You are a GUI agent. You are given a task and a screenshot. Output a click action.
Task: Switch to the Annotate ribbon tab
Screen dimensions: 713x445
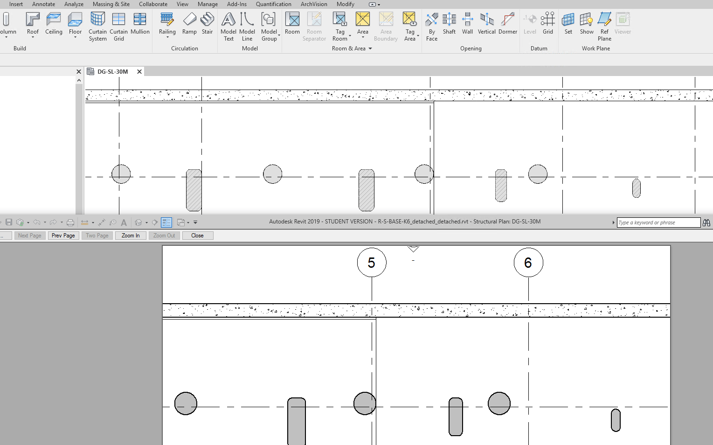point(43,4)
